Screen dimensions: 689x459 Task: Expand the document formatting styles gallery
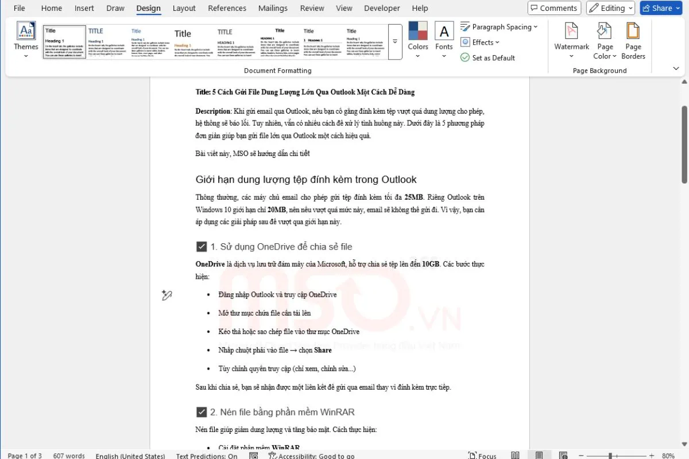394,41
